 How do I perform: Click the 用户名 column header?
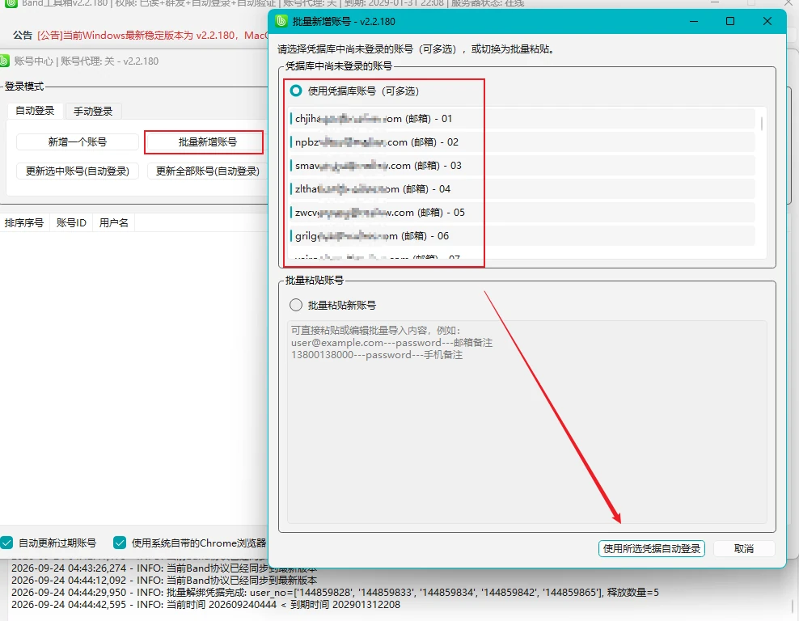[114, 222]
